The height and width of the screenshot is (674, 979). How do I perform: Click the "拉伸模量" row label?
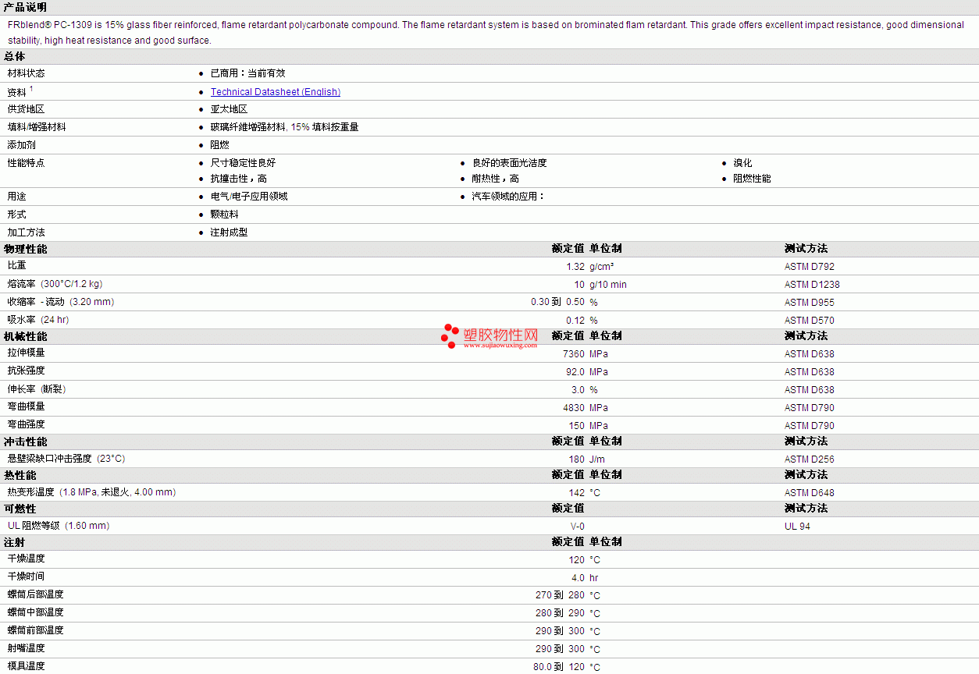click(27, 353)
